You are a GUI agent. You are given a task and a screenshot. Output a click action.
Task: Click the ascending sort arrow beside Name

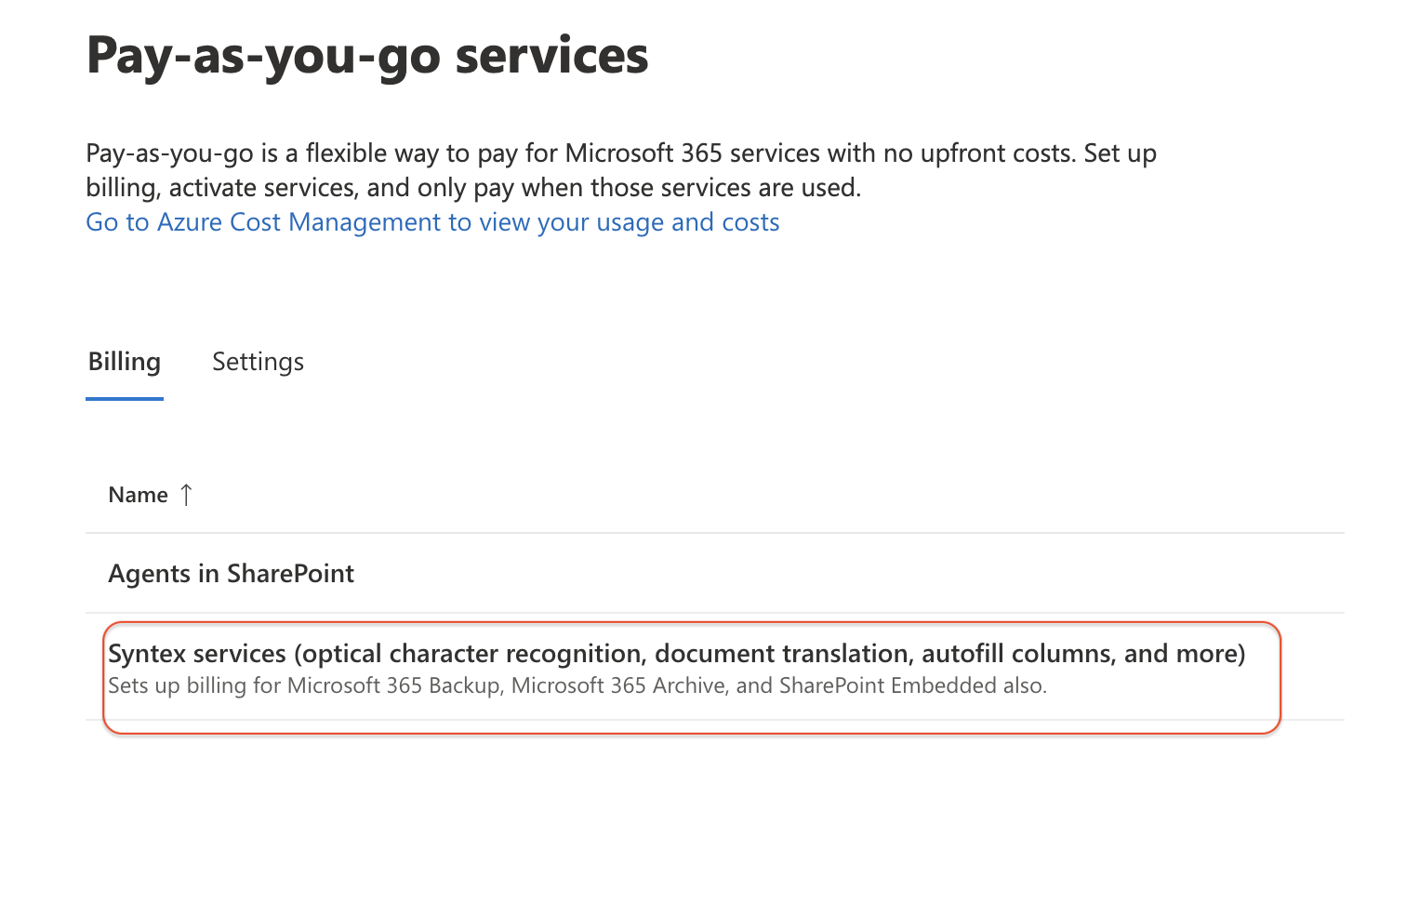tap(186, 495)
